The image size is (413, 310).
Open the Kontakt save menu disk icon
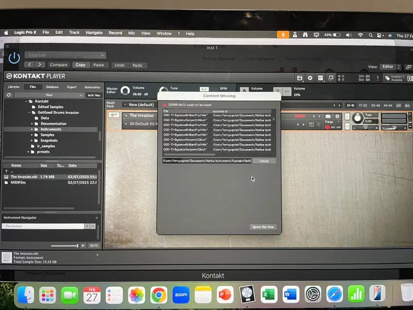(x=299, y=78)
